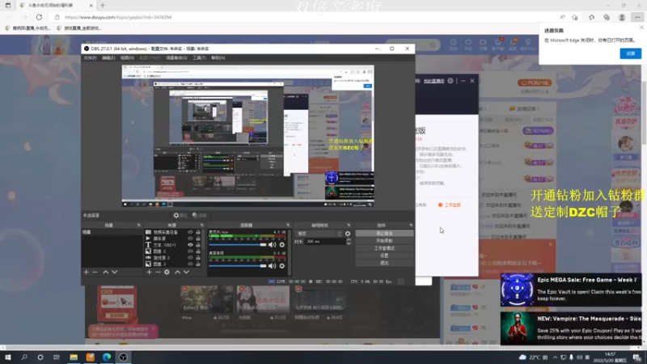Open 工具(T) menu in OBS
The image size is (647, 364).
click(199, 58)
